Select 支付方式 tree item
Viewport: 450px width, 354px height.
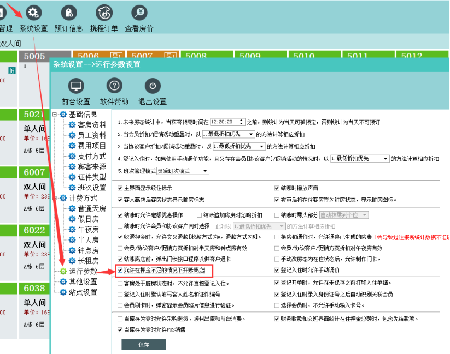[92, 157]
